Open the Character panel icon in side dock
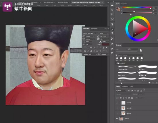This screenshot has height=123, width=158. pyautogui.click(x=112, y=30)
